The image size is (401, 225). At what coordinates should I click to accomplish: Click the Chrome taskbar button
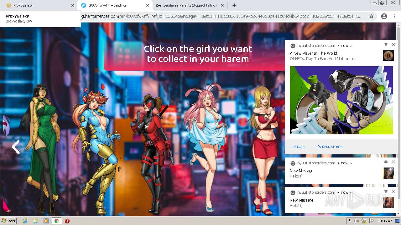point(56,221)
